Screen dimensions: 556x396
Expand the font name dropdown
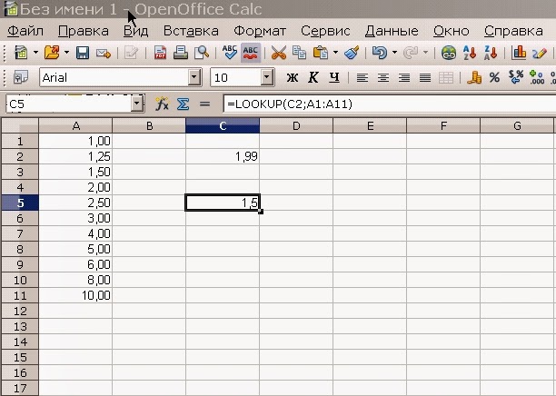[194, 77]
